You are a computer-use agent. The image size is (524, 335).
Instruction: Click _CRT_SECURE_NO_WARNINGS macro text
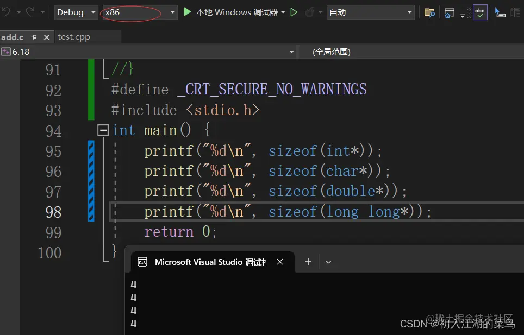[272, 90]
